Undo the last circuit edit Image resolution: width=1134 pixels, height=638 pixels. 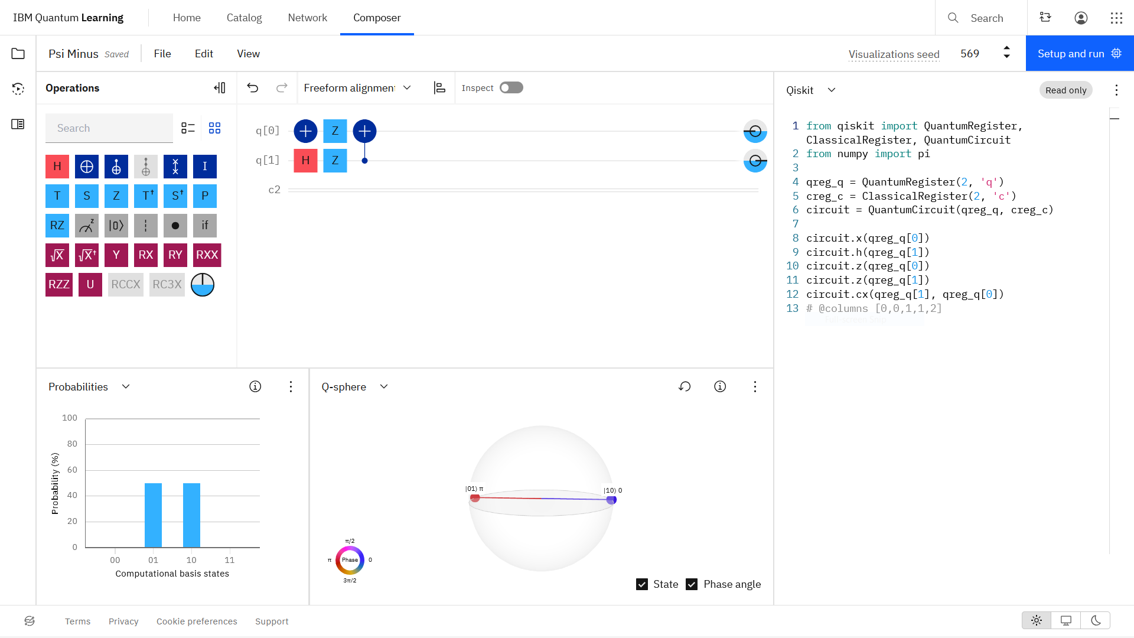point(253,88)
